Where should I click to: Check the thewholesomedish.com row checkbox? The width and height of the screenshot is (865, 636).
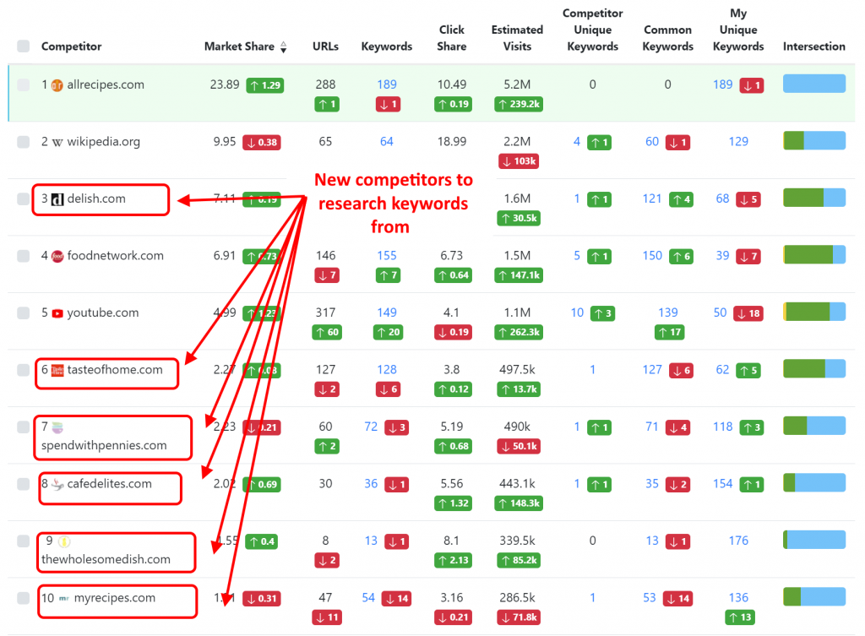click(x=23, y=541)
